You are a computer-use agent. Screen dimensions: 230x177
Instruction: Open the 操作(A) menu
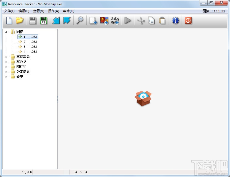click(x=54, y=11)
